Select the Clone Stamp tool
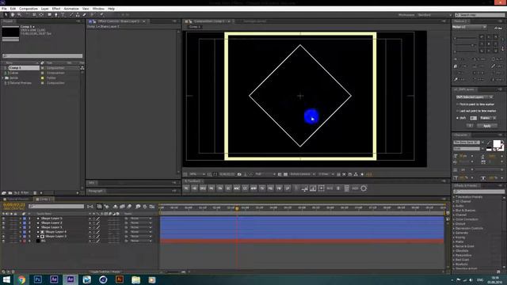The image size is (507, 285). click(78, 14)
